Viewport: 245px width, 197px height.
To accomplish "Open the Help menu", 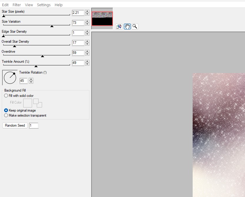I will click(59, 5).
